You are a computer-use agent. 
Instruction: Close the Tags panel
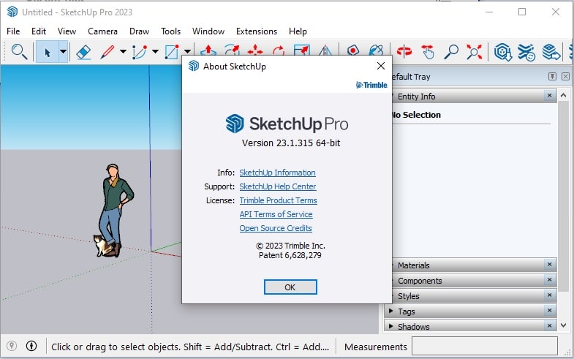tap(549, 310)
